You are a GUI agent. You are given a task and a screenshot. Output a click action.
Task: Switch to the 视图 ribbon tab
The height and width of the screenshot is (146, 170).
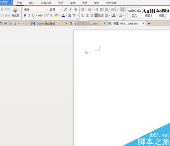tap(85, 3)
